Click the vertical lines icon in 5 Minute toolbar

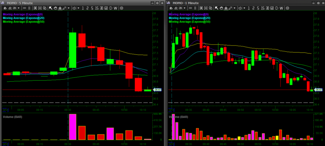pyautogui.click(x=29, y=8)
